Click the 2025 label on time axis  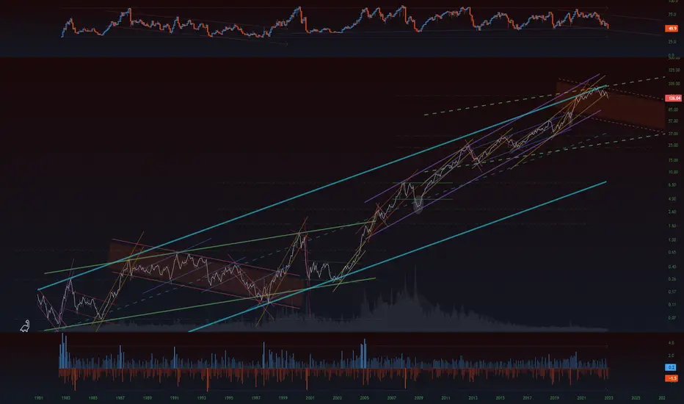pyautogui.click(x=636, y=398)
